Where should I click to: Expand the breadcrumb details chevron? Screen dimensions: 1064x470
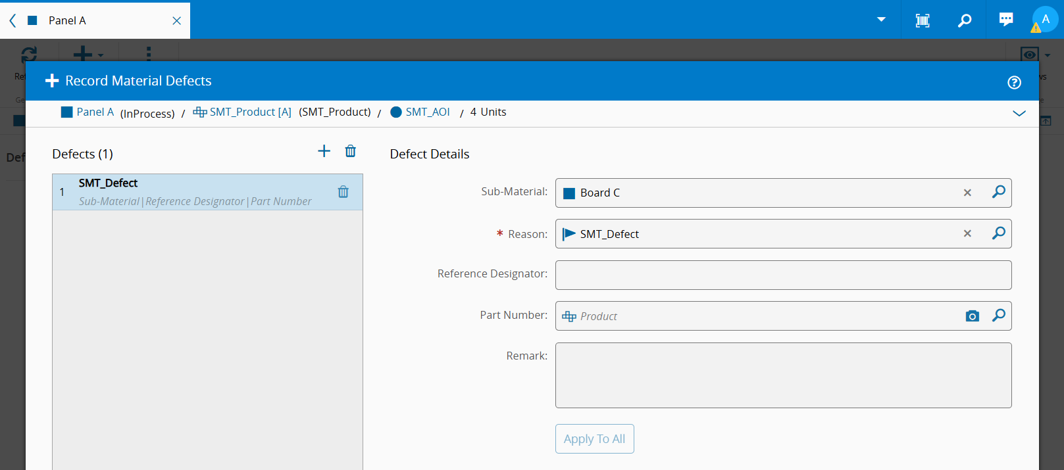[x=1019, y=113]
